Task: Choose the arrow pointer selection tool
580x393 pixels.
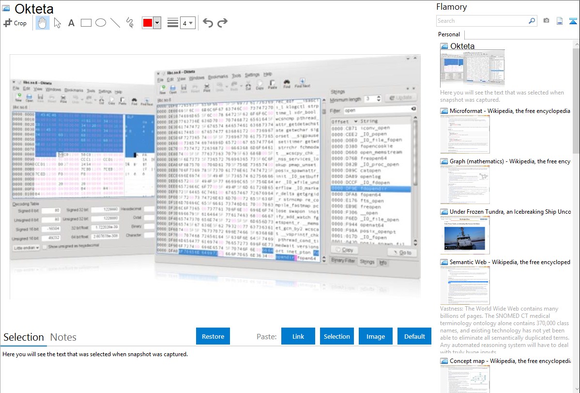Action: 57,23
